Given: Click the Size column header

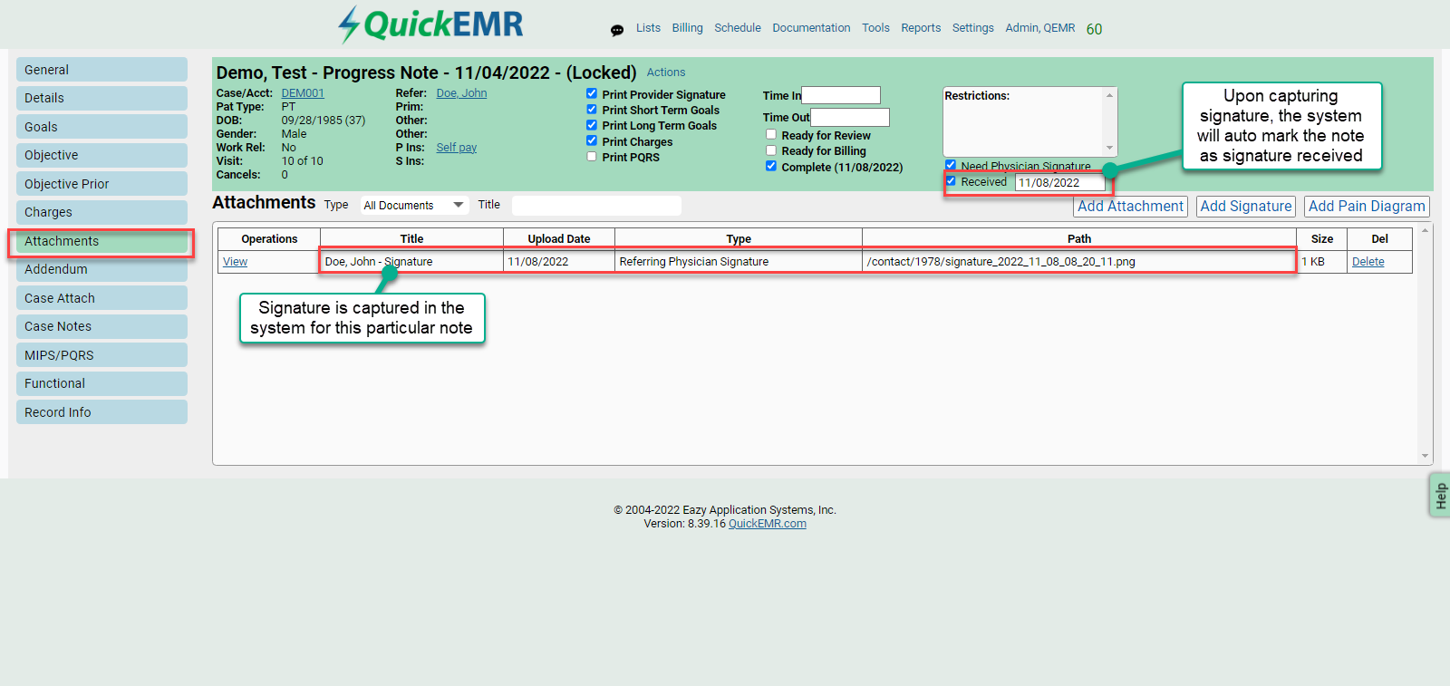Looking at the screenshot, I should click(x=1321, y=239).
